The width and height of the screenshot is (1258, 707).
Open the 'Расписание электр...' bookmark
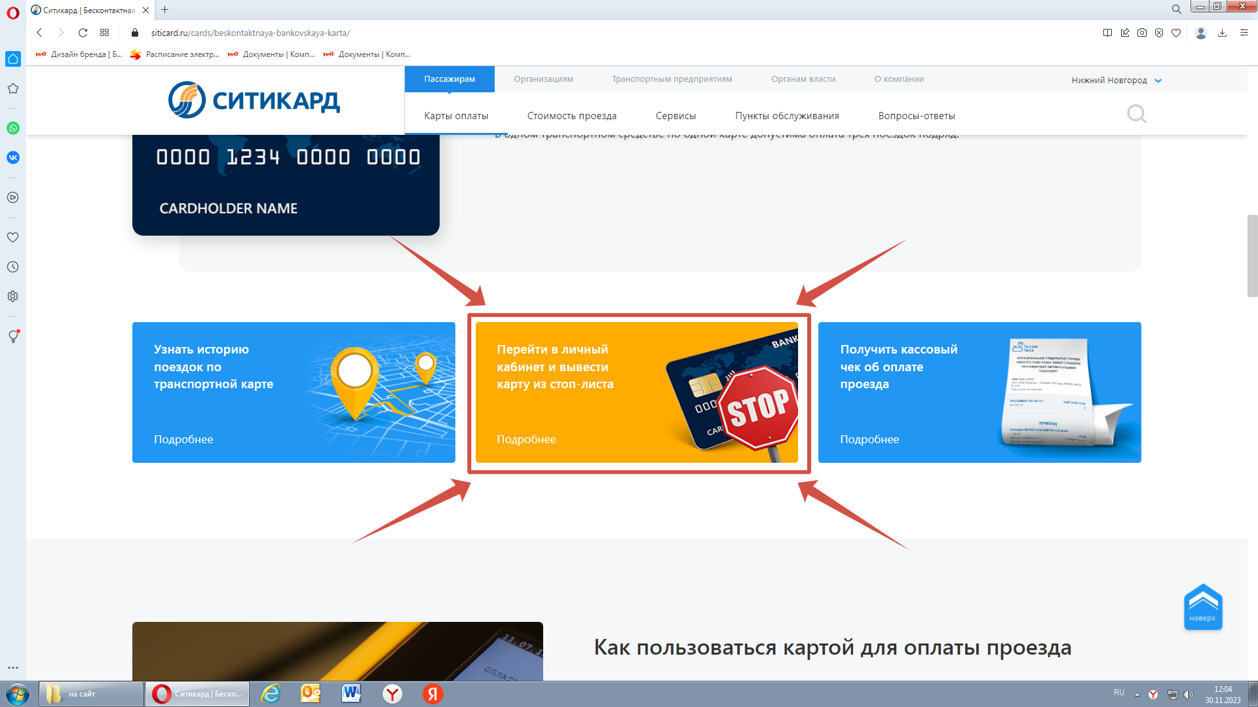pyautogui.click(x=175, y=54)
